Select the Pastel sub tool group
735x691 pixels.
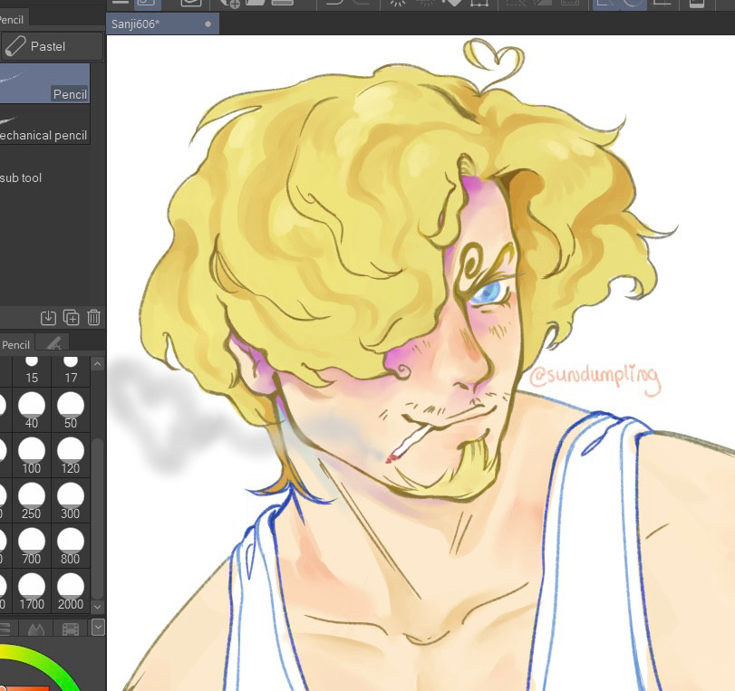tap(52, 46)
